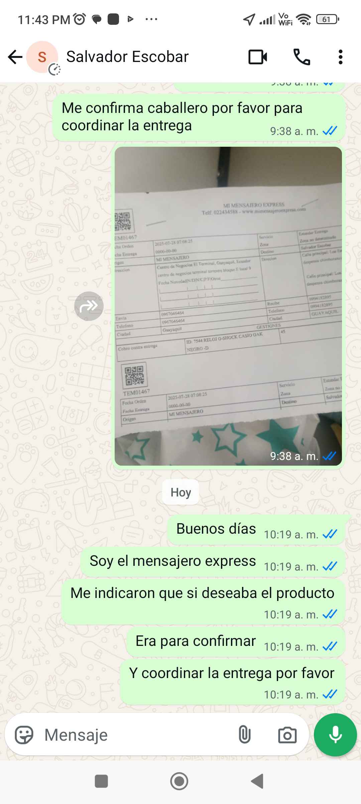Viewport: 361px width, 804px height.
Task: Open the shipping receipt photo
Action: pos(228,306)
